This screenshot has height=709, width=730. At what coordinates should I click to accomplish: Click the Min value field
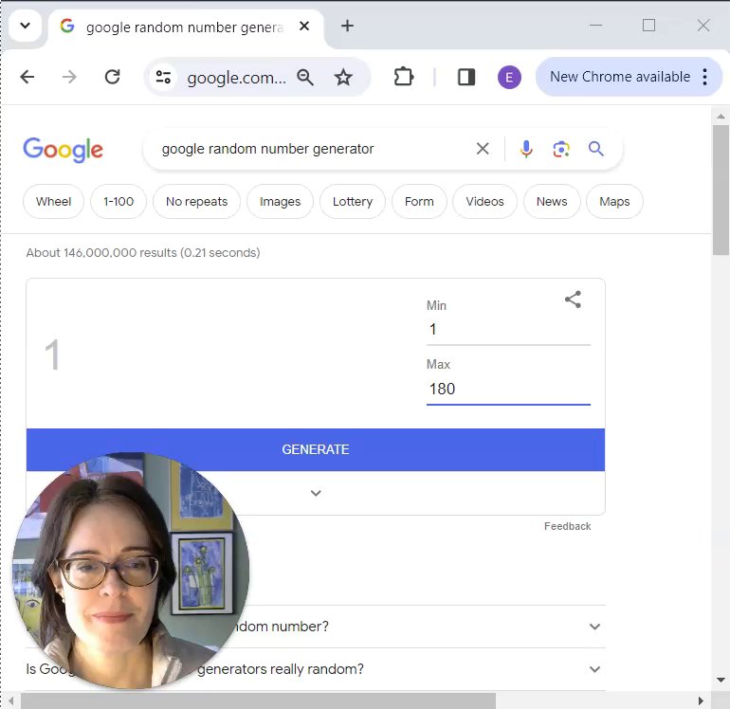[508, 330]
